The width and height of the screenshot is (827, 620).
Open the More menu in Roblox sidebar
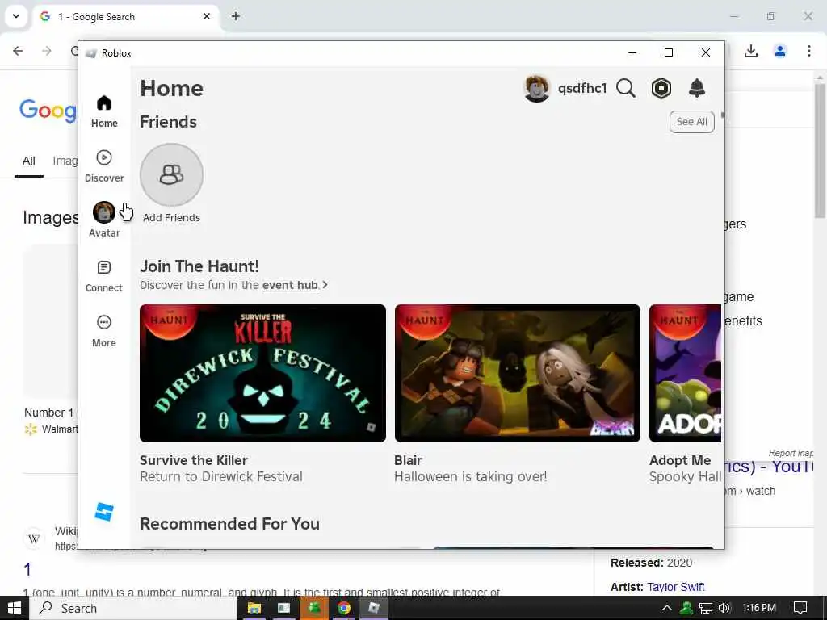pos(104,331)
